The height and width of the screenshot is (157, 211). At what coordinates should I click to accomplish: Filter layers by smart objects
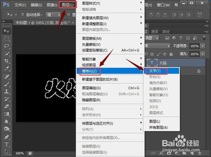[195, 38]
